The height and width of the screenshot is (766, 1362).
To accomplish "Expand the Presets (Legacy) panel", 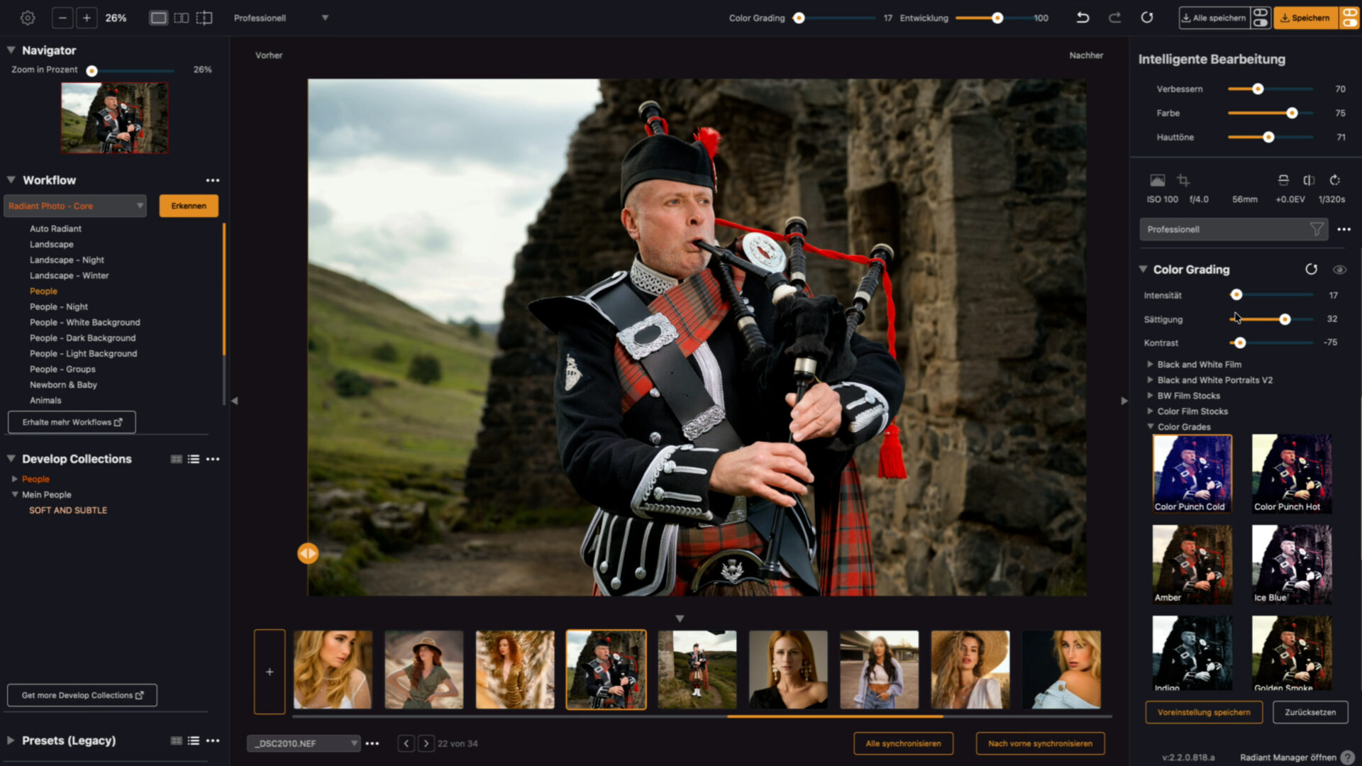I will [11, 740].
